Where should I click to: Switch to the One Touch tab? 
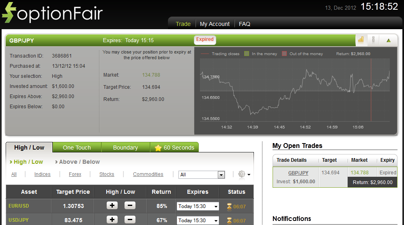(77, 148)
